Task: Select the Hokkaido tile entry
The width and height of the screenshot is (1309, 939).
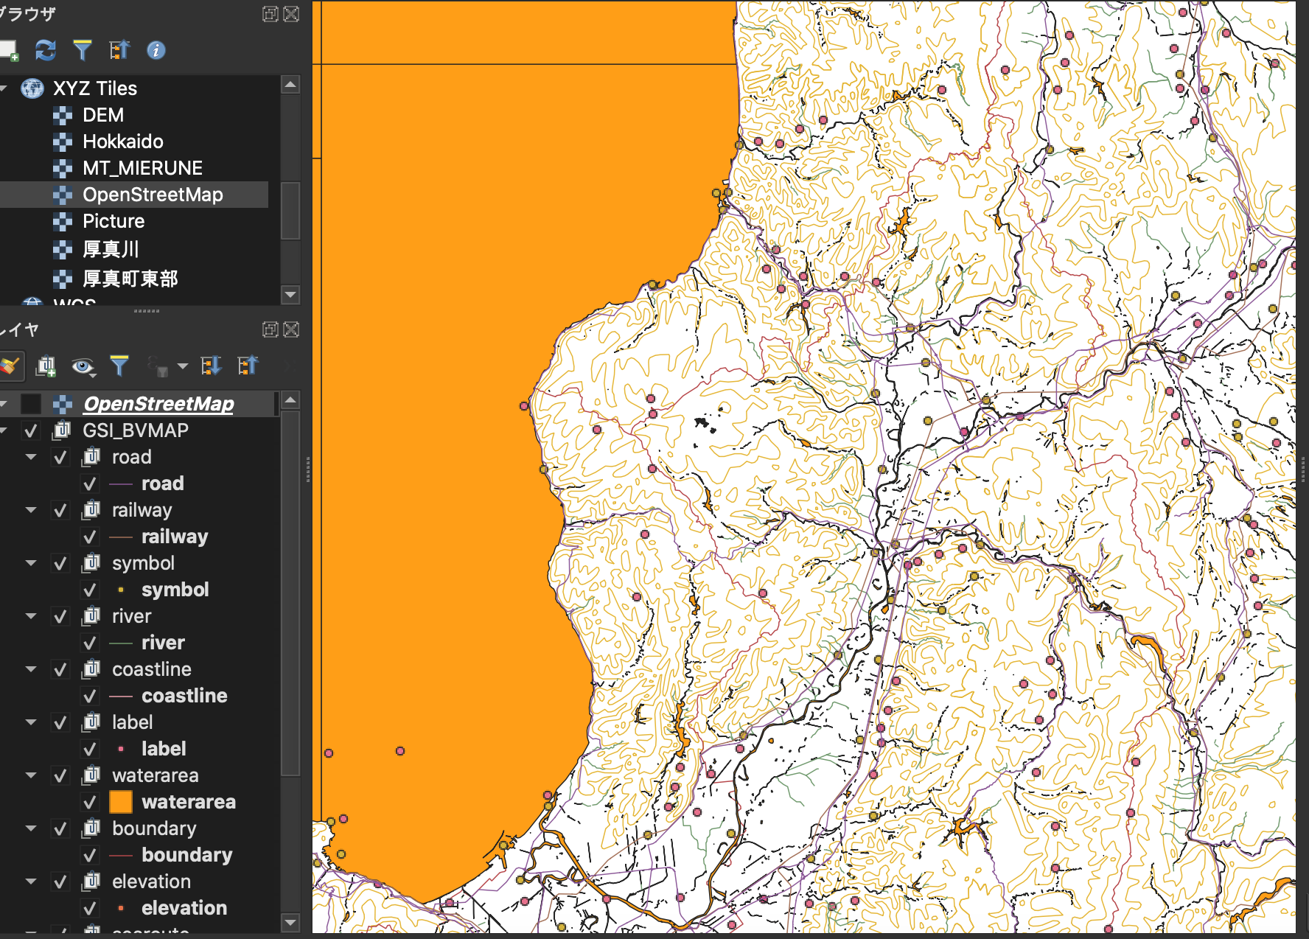Action: point(122,142)
